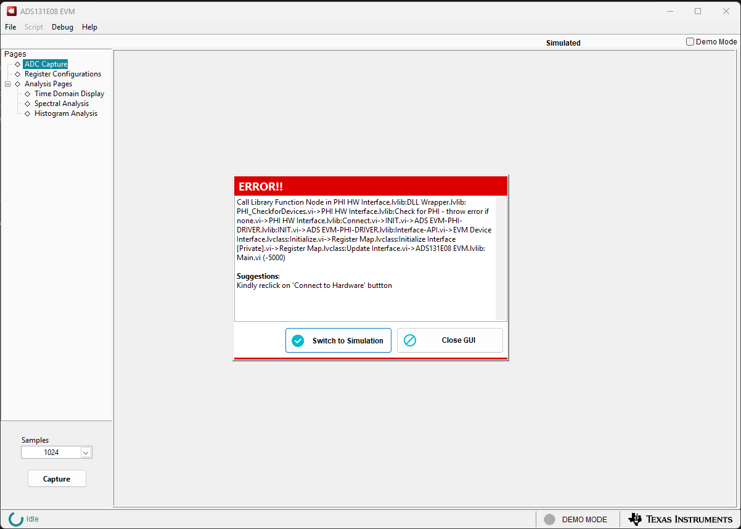Click the ADS131E08 EVM app icon in title bar
741x529 pixels.
[11, 11]
